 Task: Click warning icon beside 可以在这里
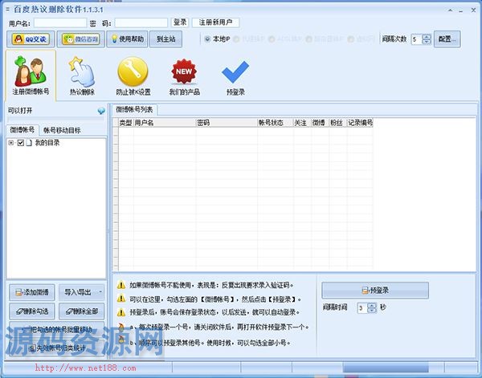[121, 299]
